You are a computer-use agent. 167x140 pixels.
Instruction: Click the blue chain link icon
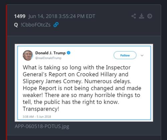[x=56, y=25]
